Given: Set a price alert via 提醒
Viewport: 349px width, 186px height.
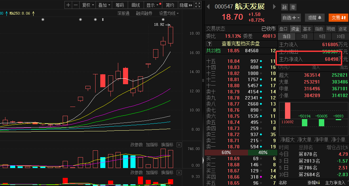Looking at the screenshot, I should click(x=314, y=18).
